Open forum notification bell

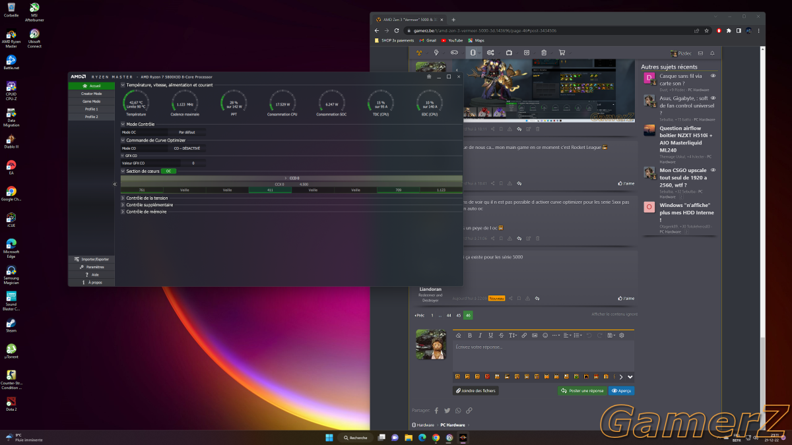coord(712,53)
